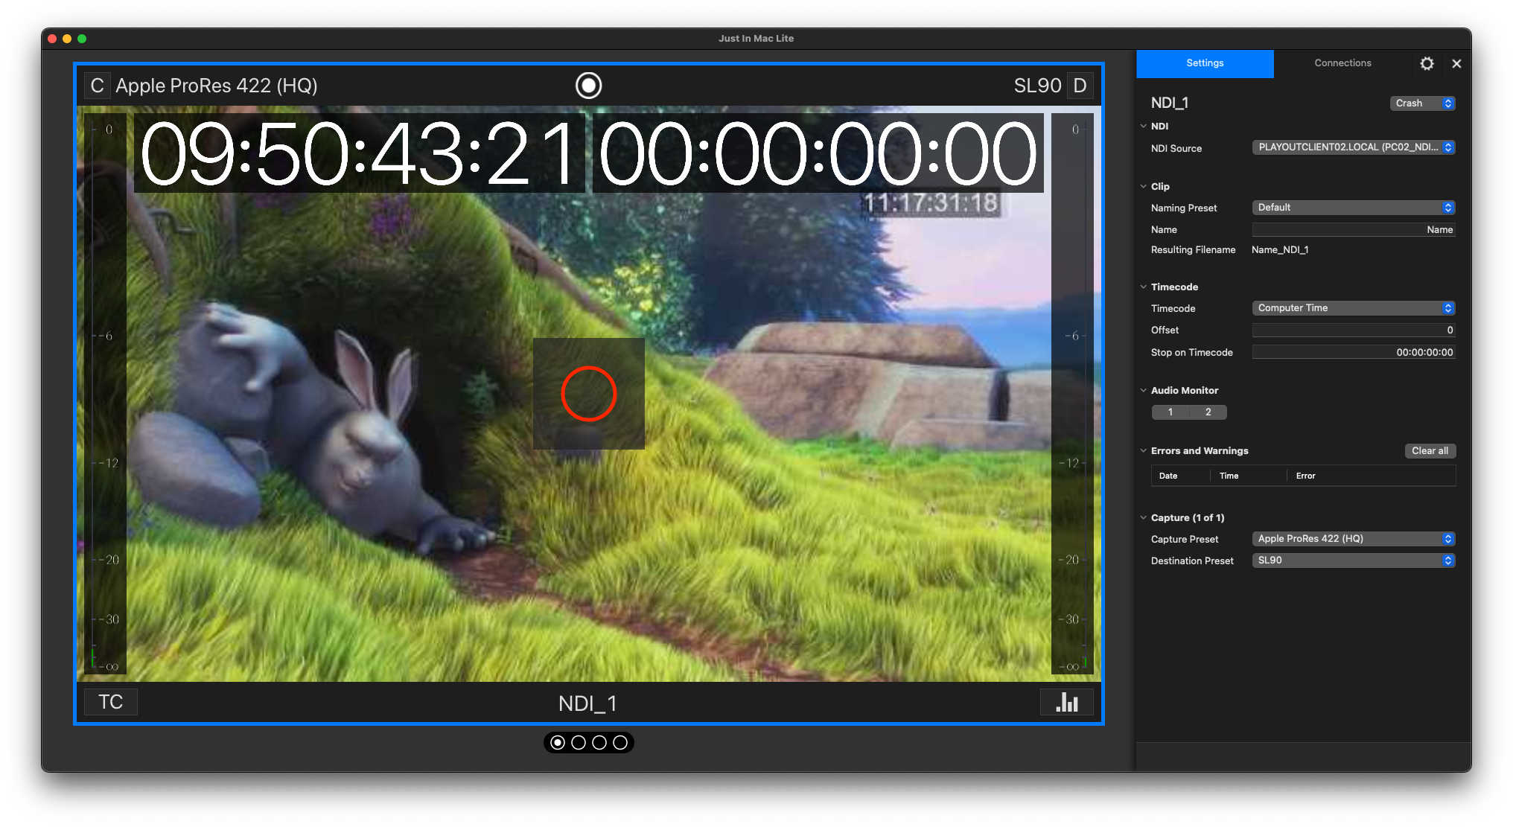Screen dimensions: 1513x827
Task: Click the D destination preset icon
Action: tap(1080, 86)
